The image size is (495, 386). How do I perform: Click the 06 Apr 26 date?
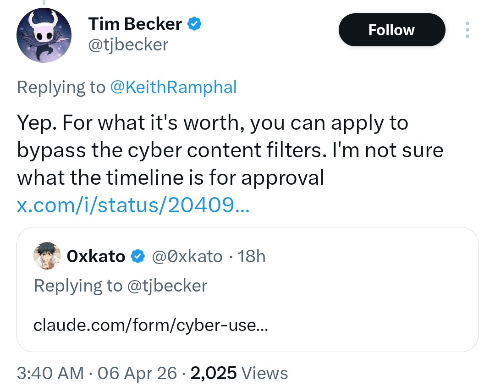[137, 373]
